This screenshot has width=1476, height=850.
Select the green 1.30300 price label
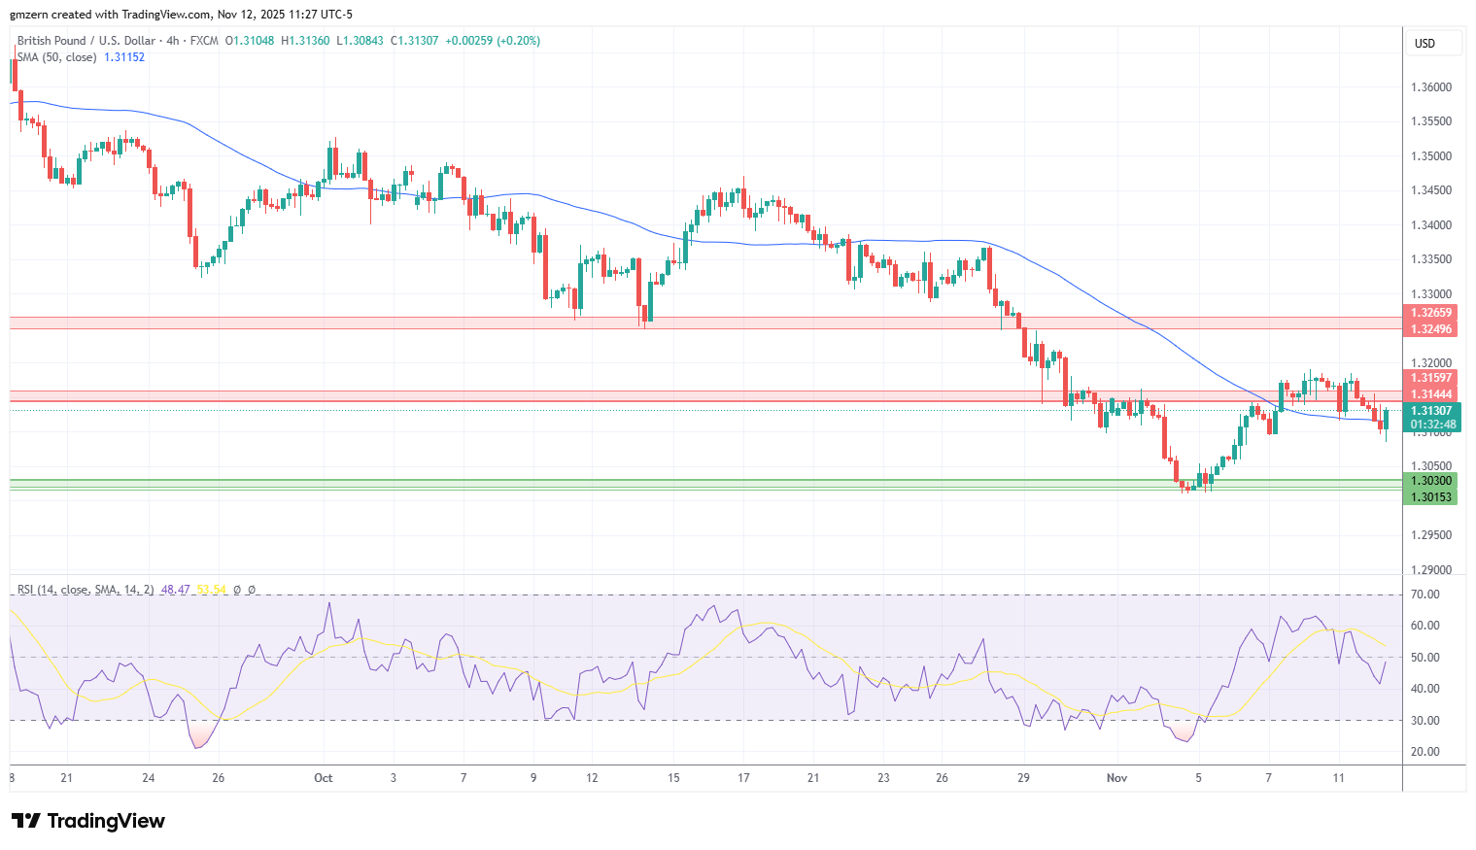click(1431, 481)
